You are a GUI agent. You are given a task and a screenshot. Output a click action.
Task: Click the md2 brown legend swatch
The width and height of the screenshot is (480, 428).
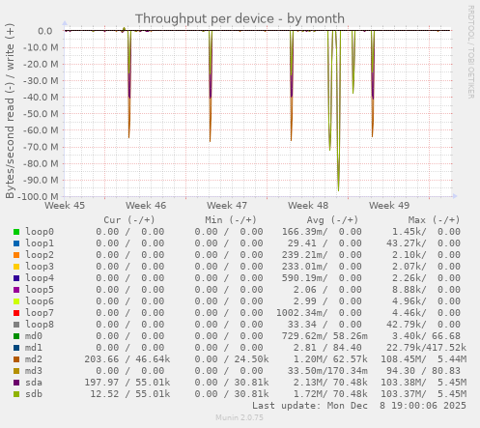click(x=16, y=359)
